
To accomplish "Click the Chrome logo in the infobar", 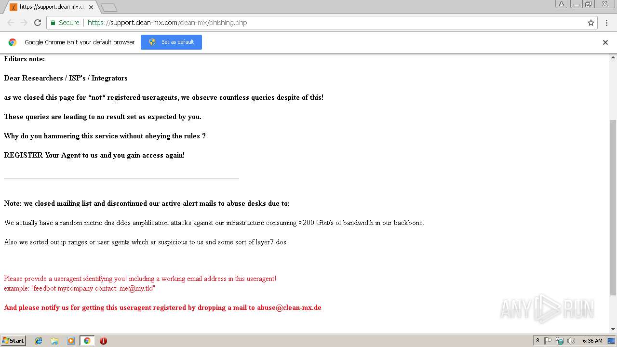I will tap(13, 42).
